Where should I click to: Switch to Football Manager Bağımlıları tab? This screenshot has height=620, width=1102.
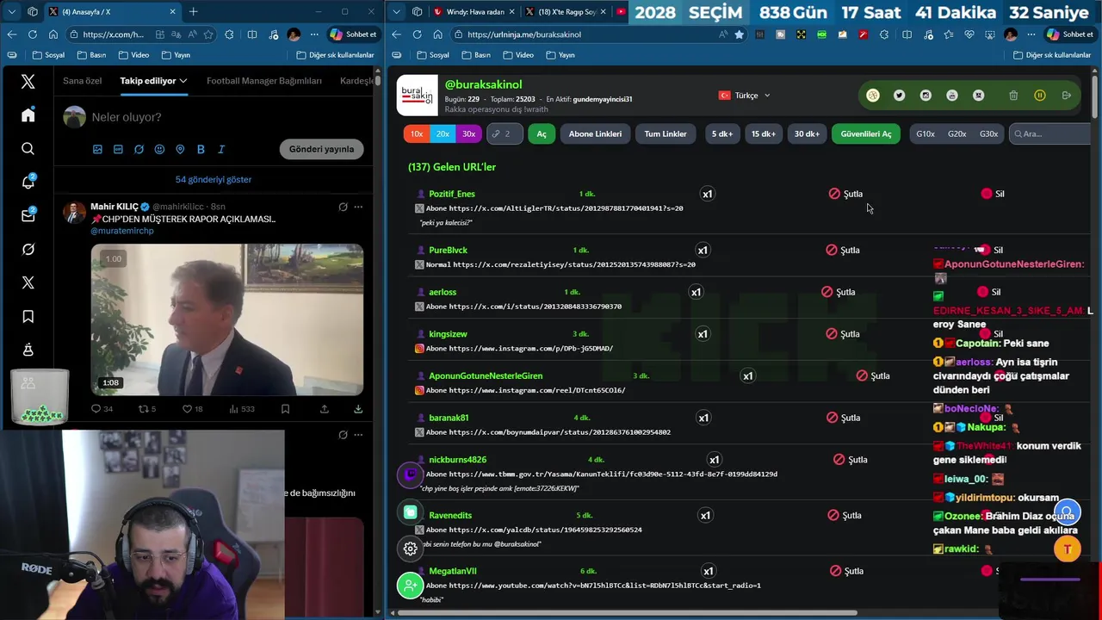(264, 81)
